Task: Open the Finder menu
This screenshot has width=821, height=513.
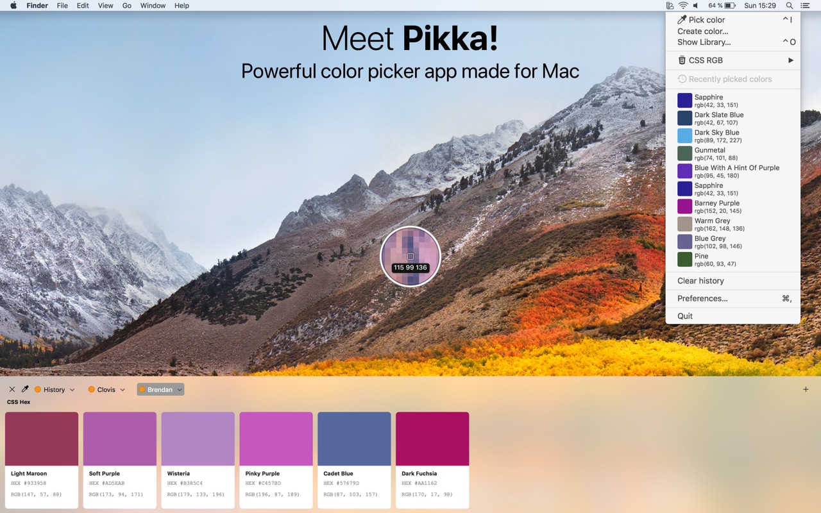Action: [37, 5]
